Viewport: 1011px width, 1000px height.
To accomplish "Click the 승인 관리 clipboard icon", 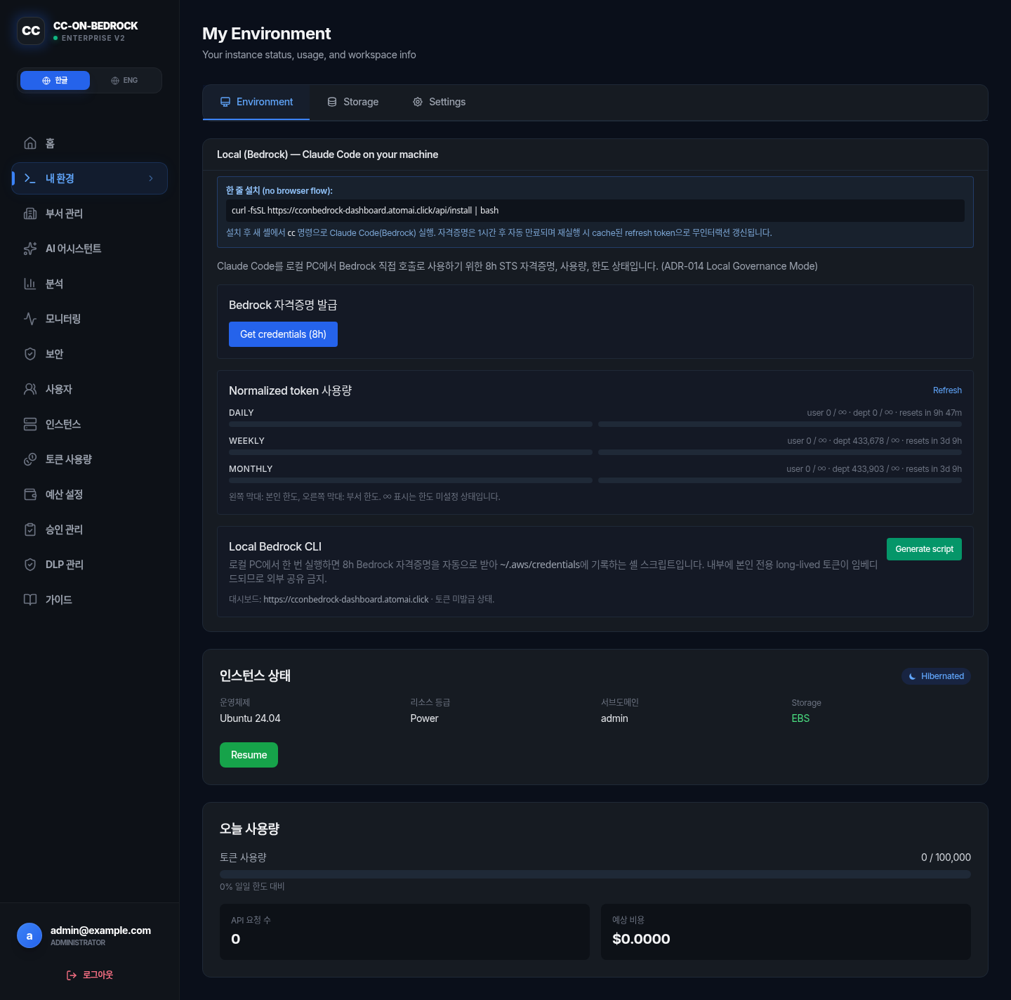I will [30, 529].
